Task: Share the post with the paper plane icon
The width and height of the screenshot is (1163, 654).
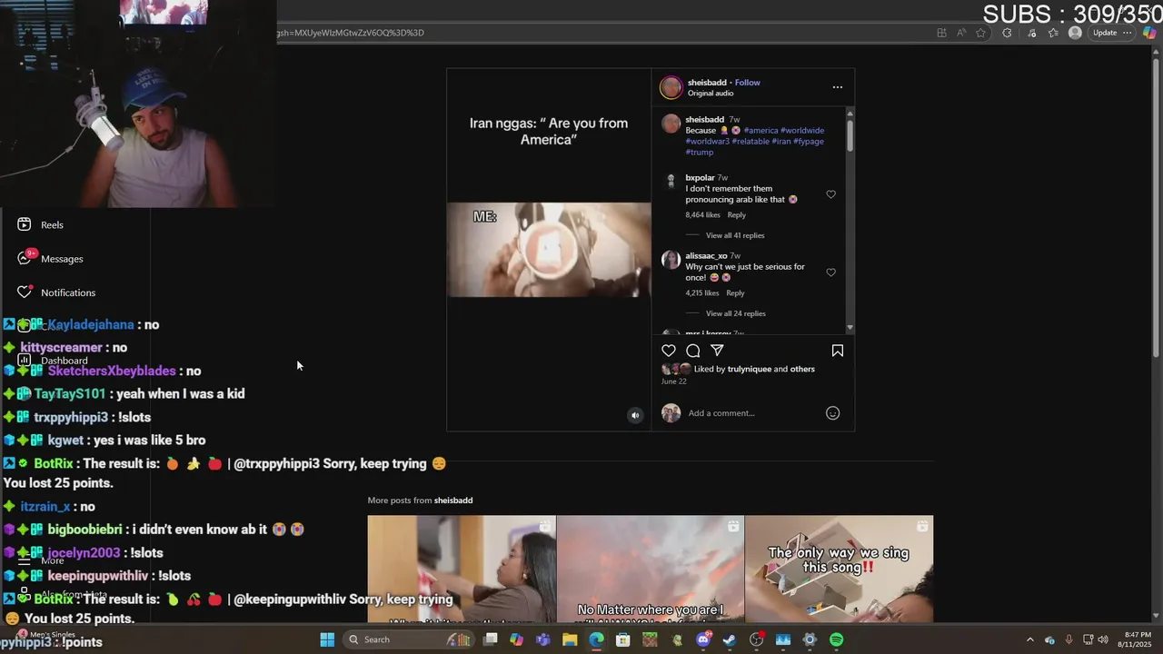Action: point(717,351)
